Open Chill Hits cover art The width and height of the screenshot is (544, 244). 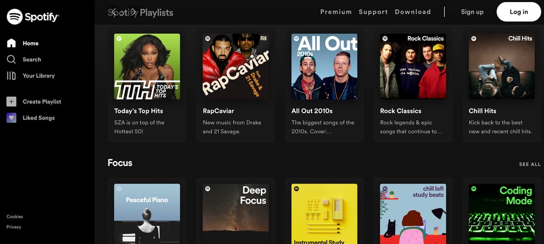(x=501, y=66)
